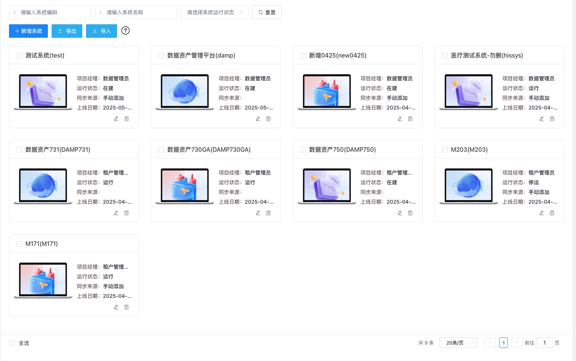Click the 新增系统 button
The width and height of the screenshot is (576, 361).
coord(28,31)
